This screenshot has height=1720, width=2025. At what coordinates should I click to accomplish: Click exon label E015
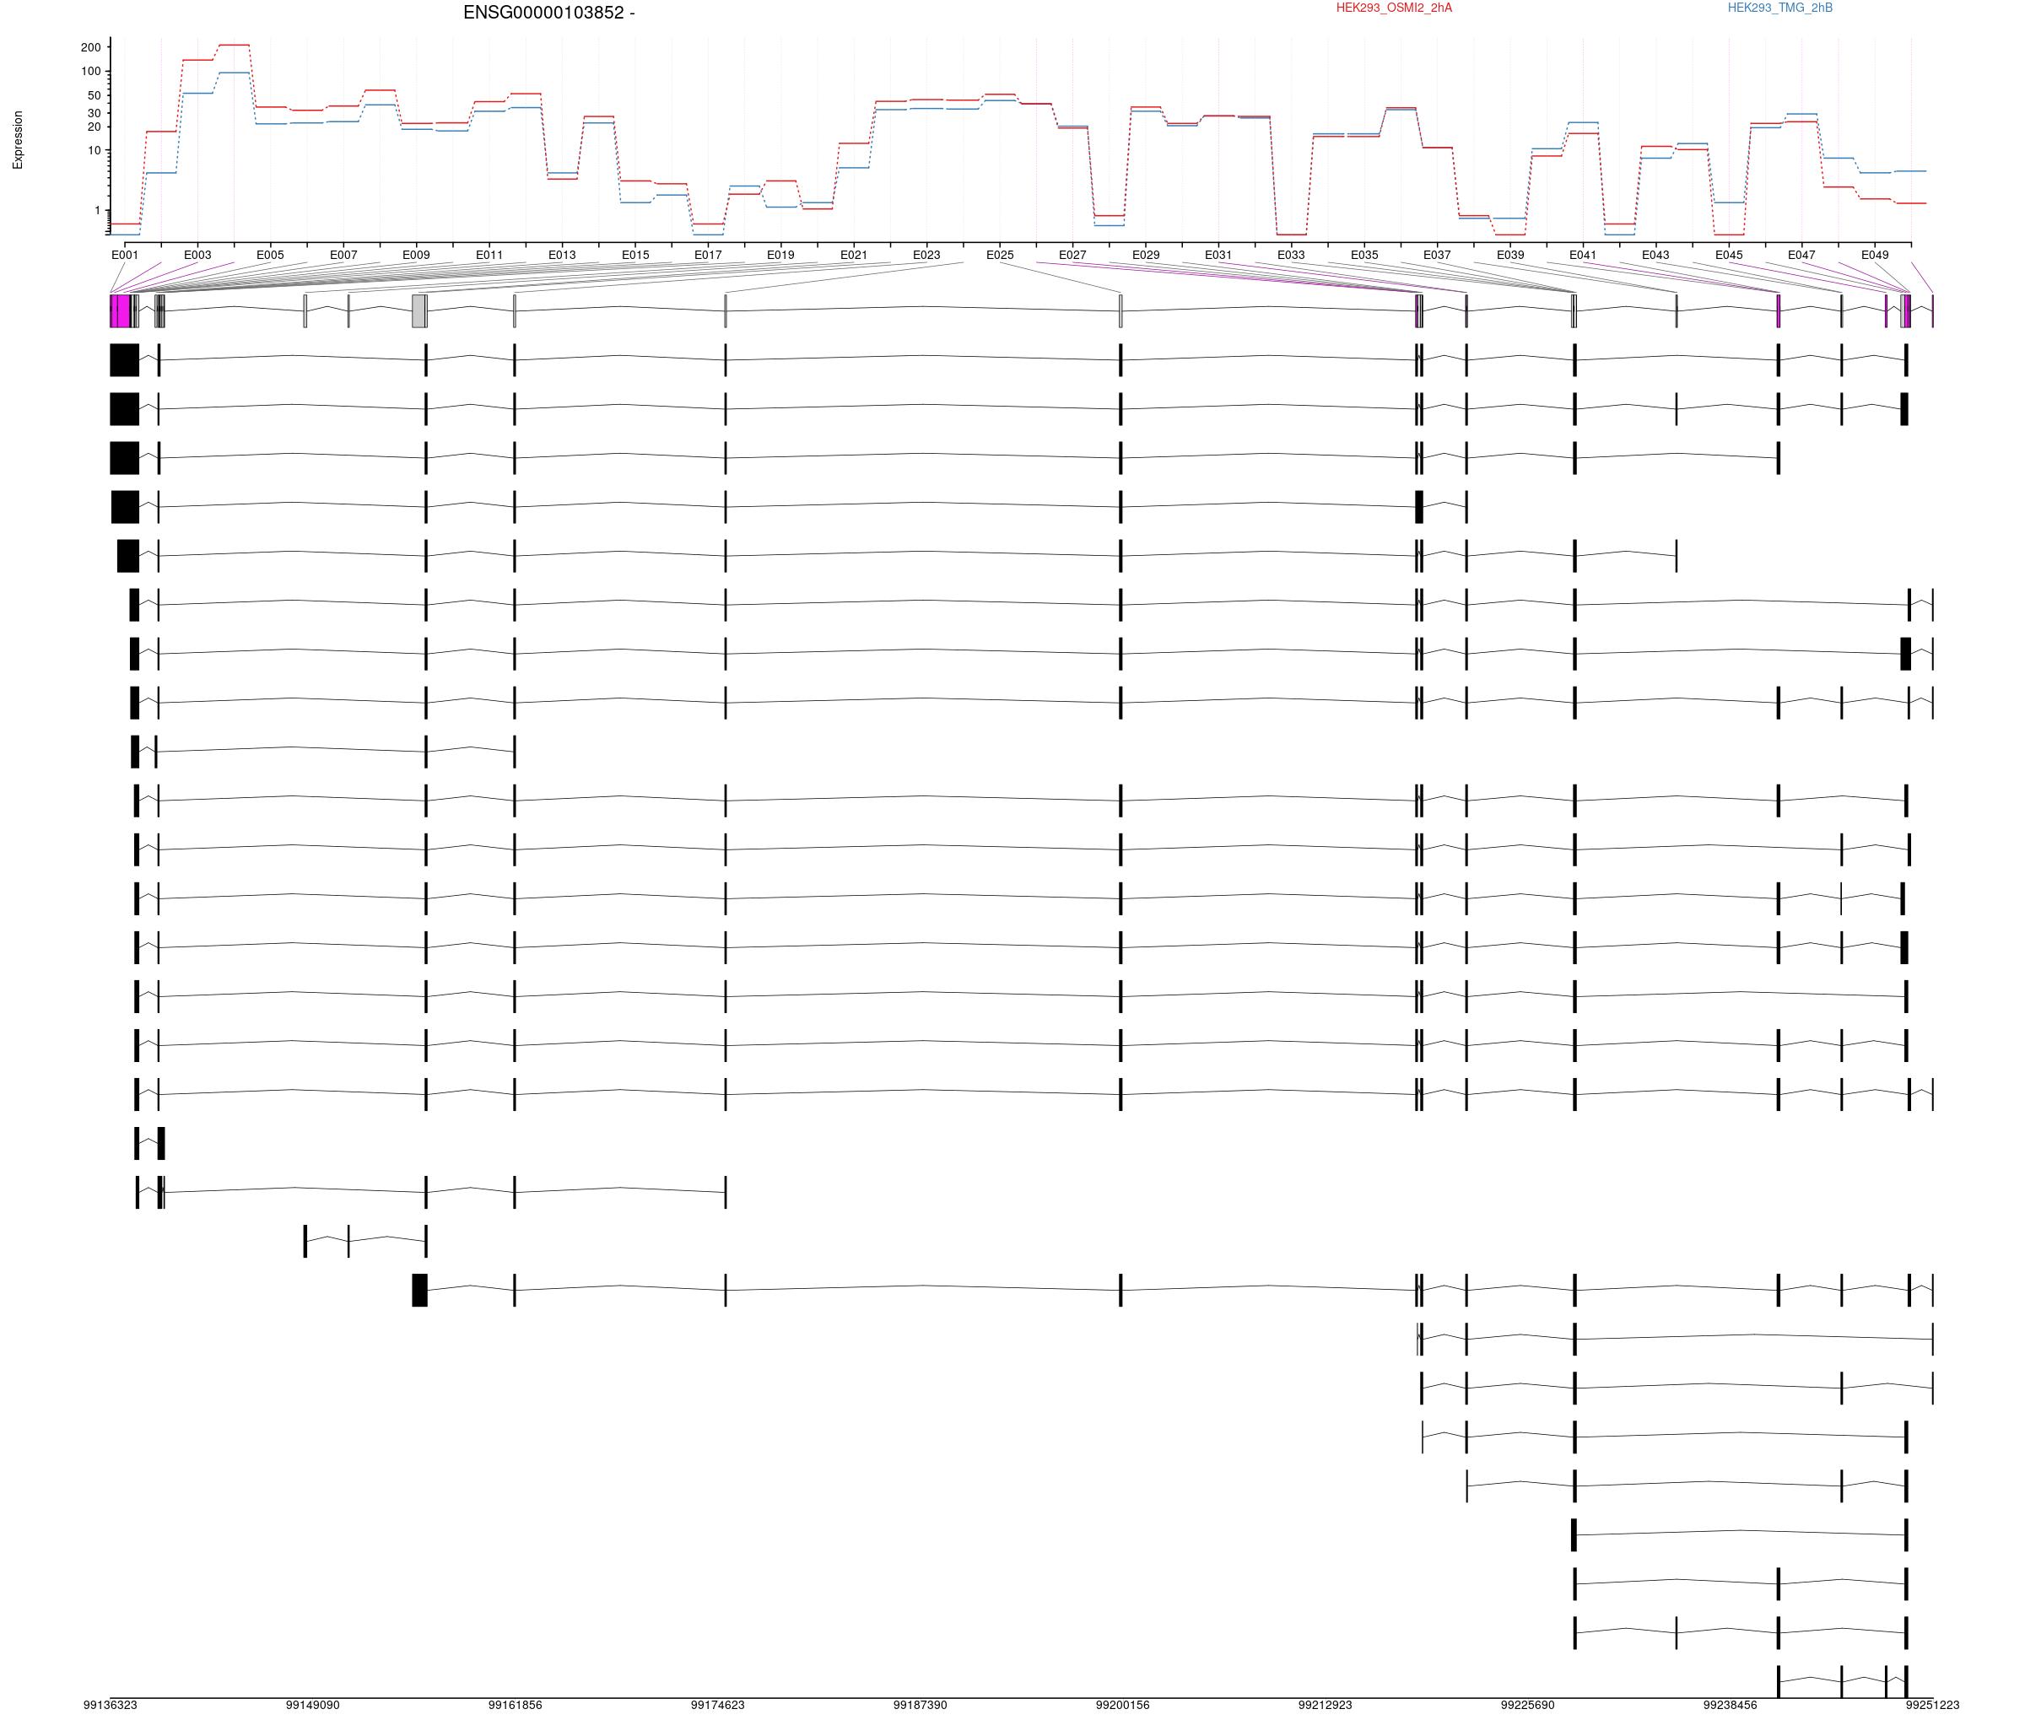coord(635,256)
